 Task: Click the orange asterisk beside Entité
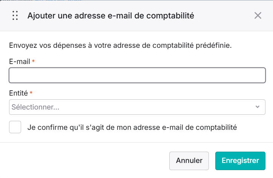31,93
